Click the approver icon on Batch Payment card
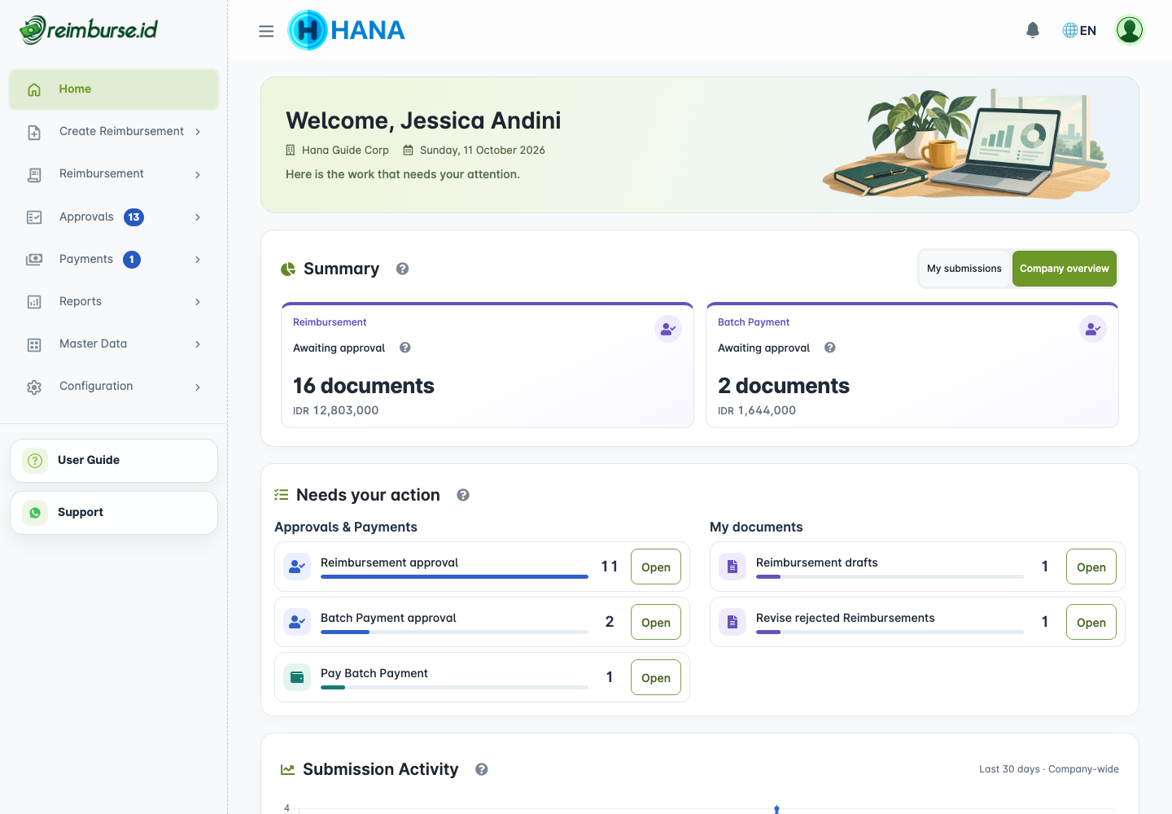Viewport: 1172px width, 814px height. click(x=1093, y=329)
